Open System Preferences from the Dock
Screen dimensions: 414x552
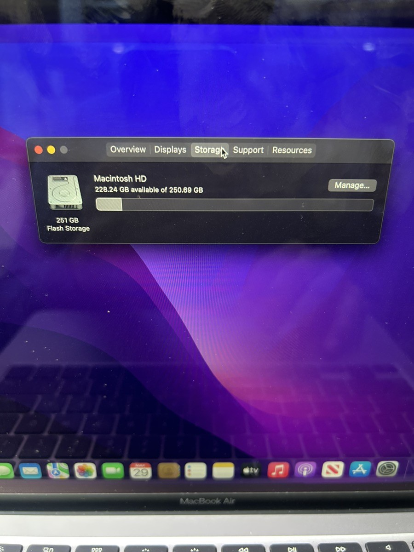coord(387,469)
